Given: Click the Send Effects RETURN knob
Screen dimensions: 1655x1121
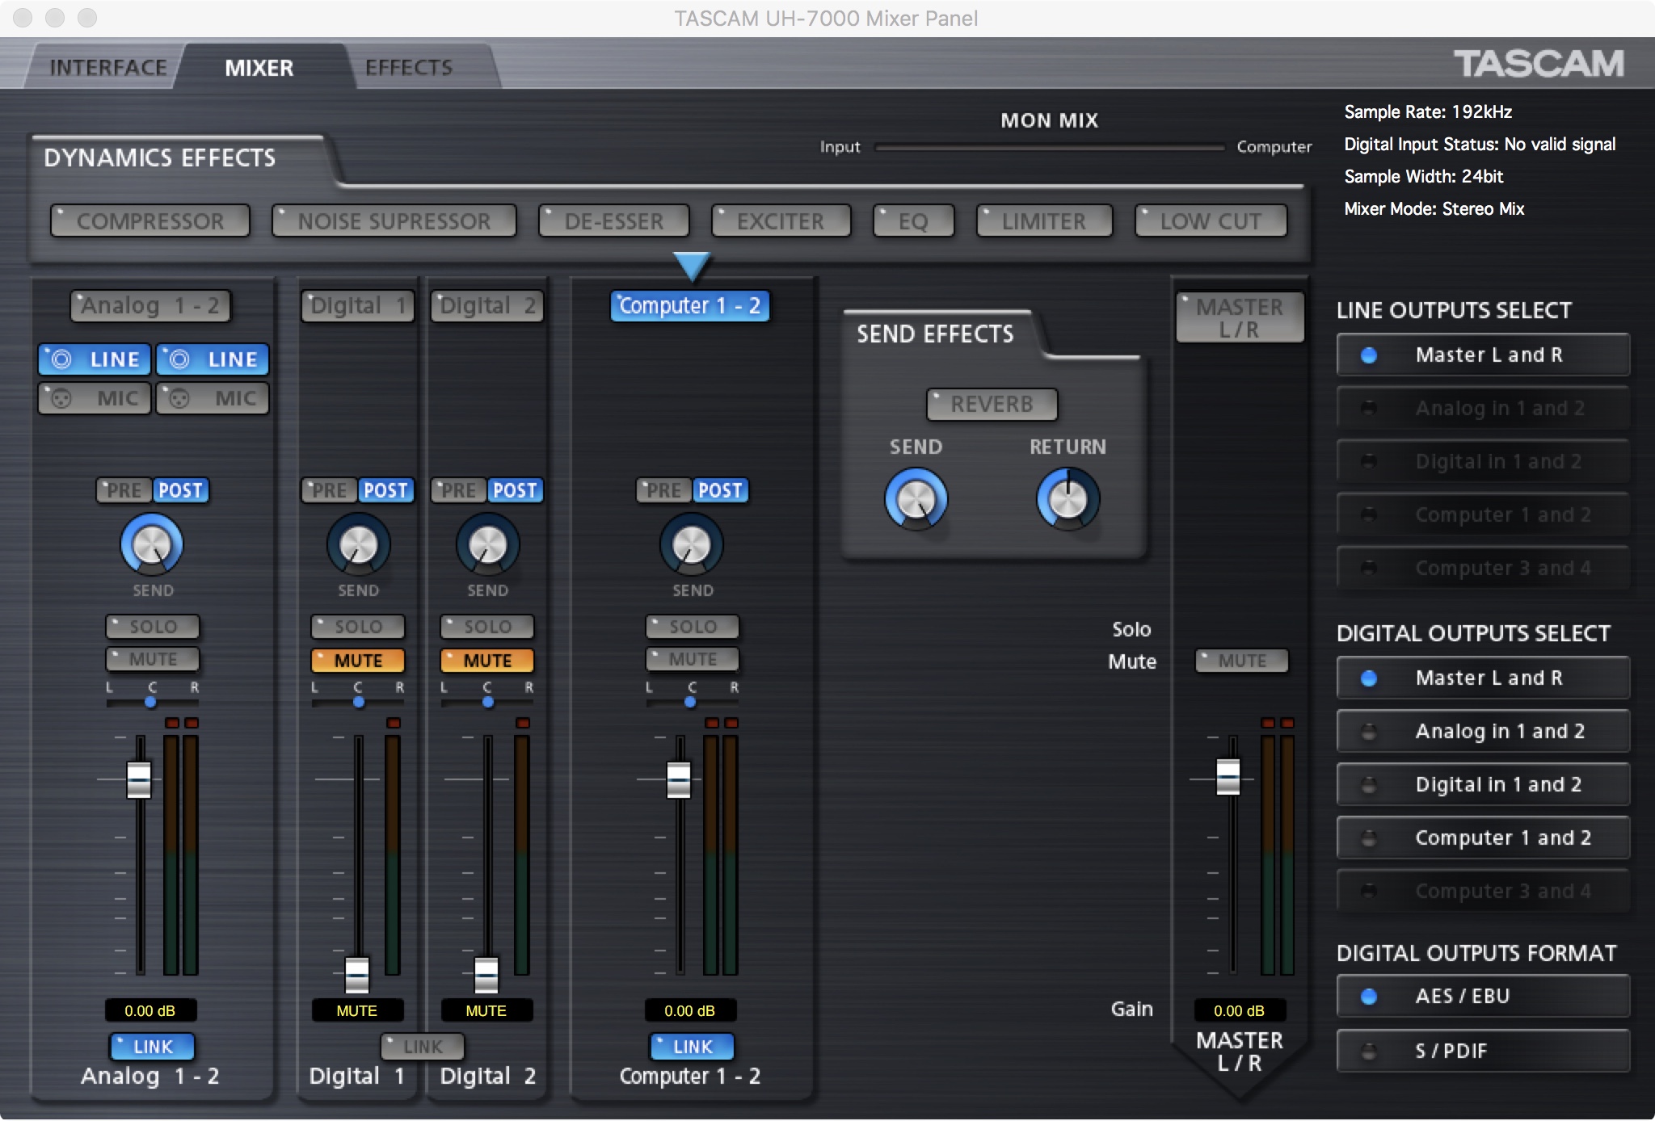Looking at the screenshot, I should [x=1068, y=500].
